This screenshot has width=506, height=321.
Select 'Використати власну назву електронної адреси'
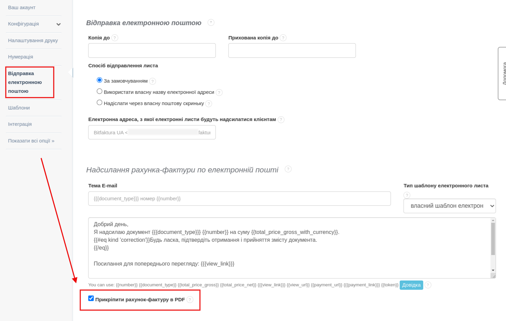click(x=99, y=91)
